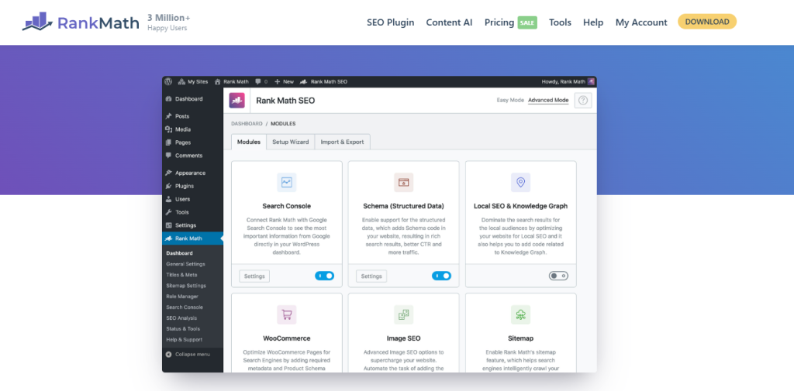Click the yellow DOWNLOAD button
794x391 pixels.
coord(706,22)
